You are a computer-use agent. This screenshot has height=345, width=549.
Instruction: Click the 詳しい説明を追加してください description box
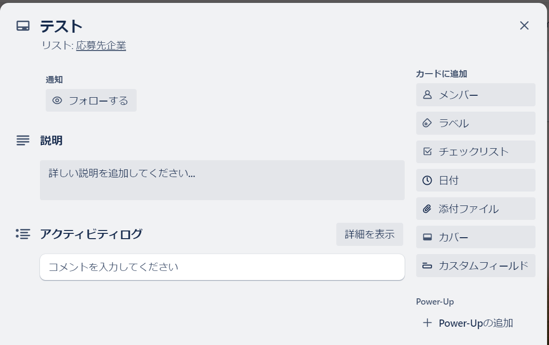(222, 180)
